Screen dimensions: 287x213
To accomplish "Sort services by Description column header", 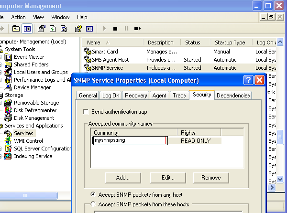I will (x=162, y=43).
